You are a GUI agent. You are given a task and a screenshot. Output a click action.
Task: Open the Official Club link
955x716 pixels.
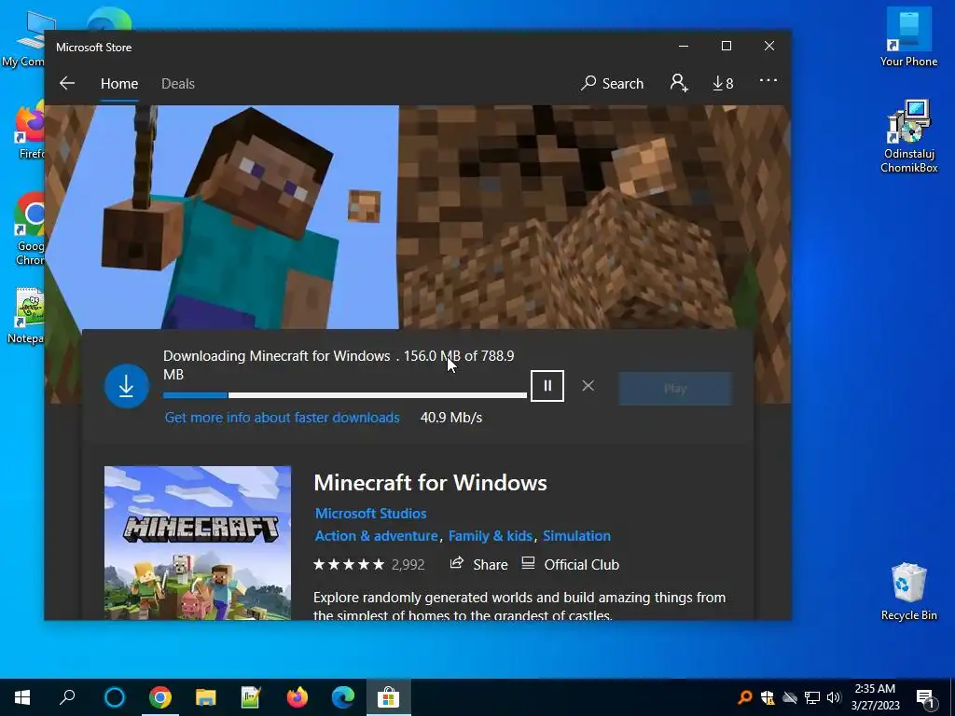(x=571, y=564)
